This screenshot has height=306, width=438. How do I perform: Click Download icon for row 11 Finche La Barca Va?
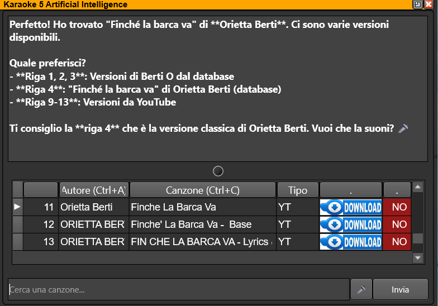[351, 207]
